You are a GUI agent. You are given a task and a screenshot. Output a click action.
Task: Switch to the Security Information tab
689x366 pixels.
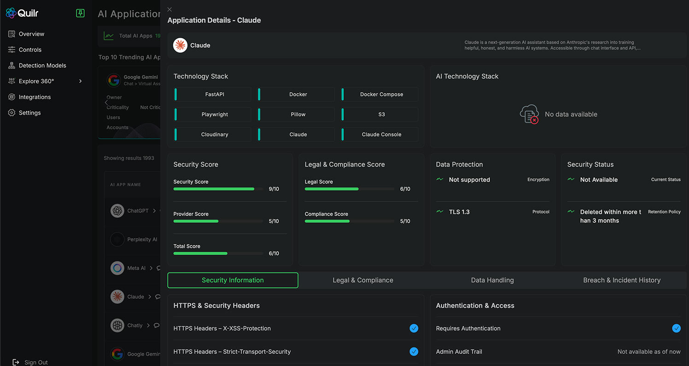[233, 280]
